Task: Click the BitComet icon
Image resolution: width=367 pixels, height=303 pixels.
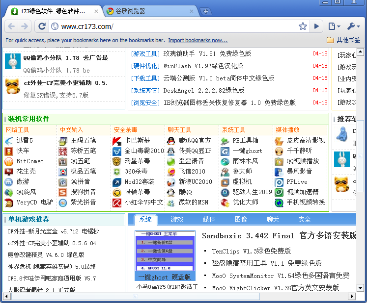Action: [x=9, y=161]
